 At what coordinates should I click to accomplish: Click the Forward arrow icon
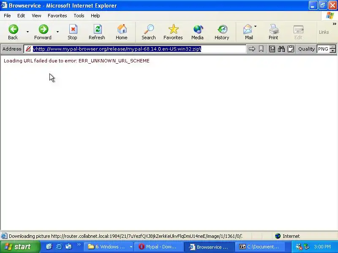(44, 29)
